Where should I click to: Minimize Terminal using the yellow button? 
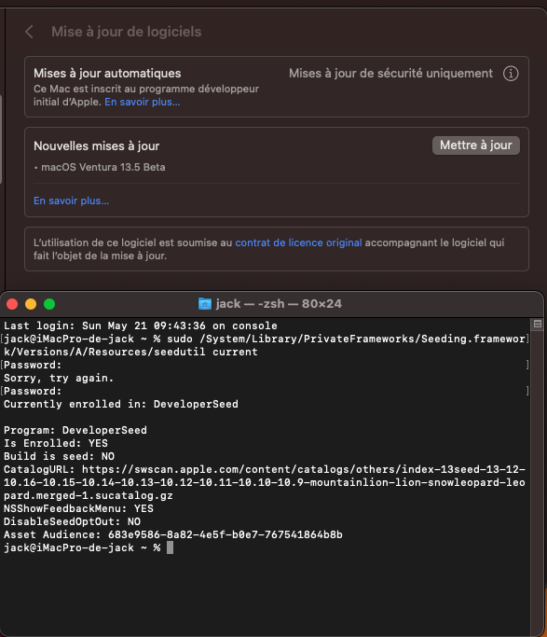(31, 304)
